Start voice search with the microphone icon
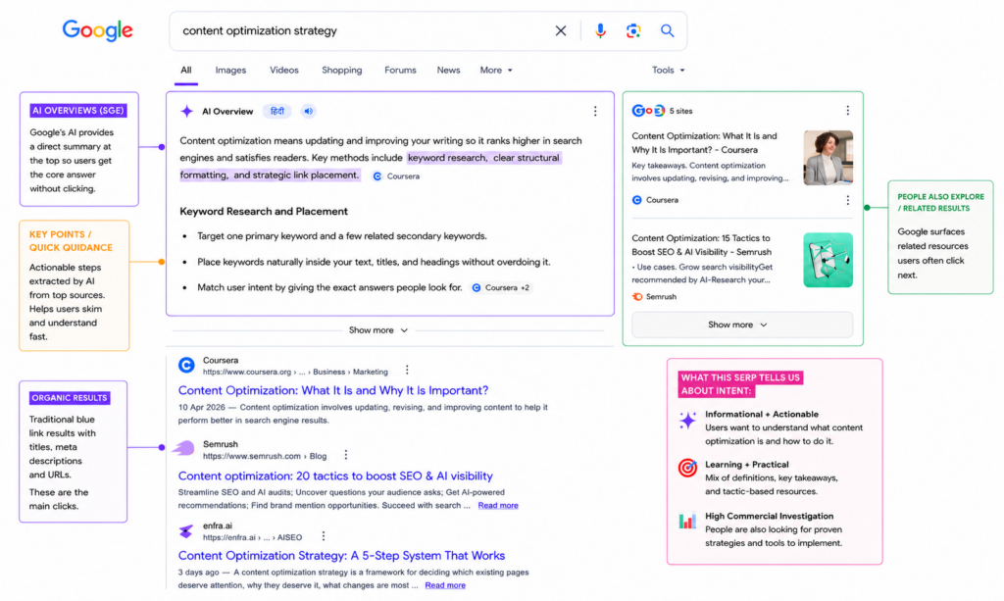 pyautogui.click(x=600, y=30)
